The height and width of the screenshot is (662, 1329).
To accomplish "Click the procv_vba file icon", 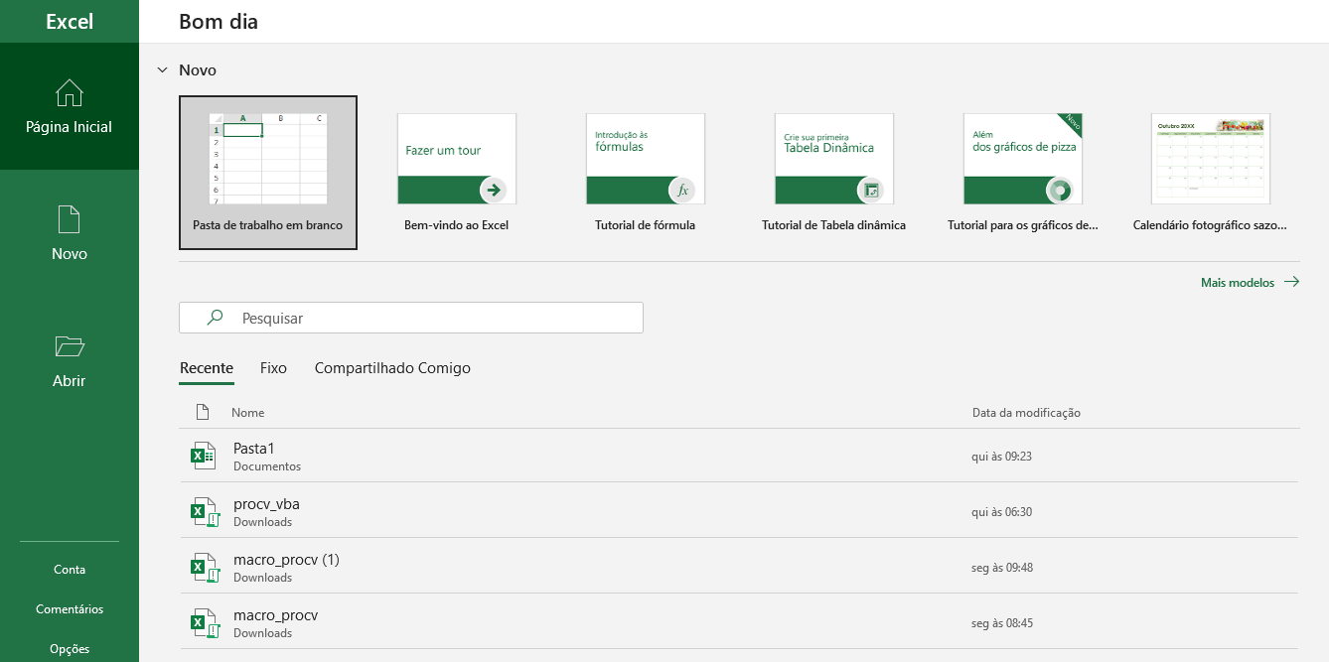I will point(204,512).
